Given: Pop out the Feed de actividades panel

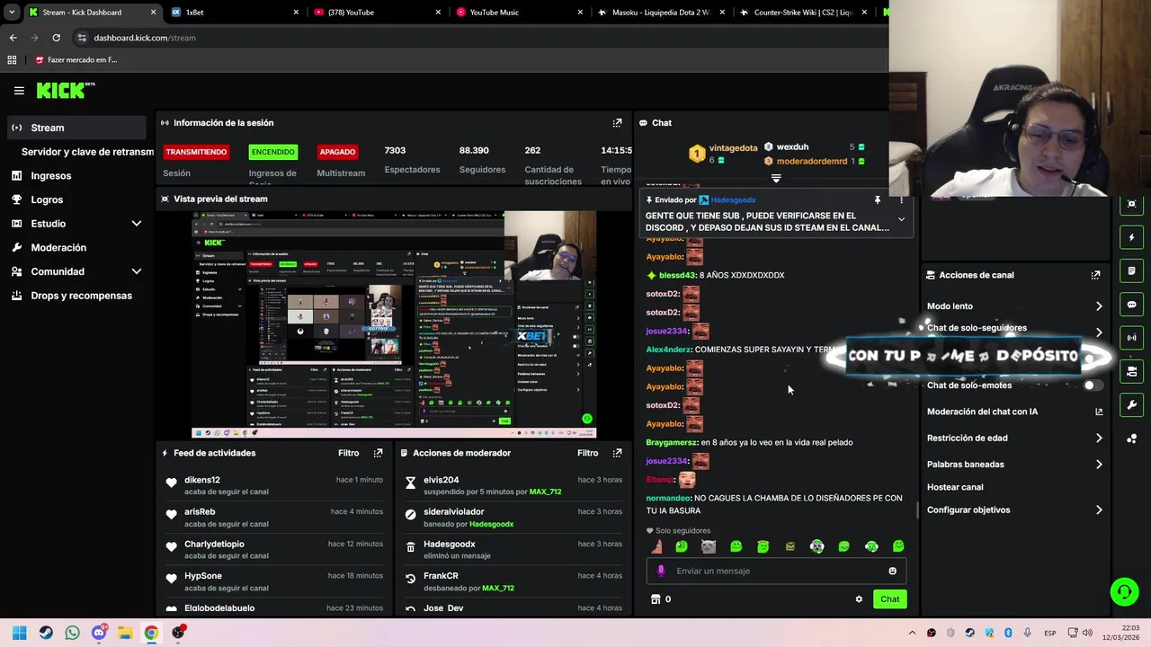Looking at the screenshot, I should [x=378, y=453].
